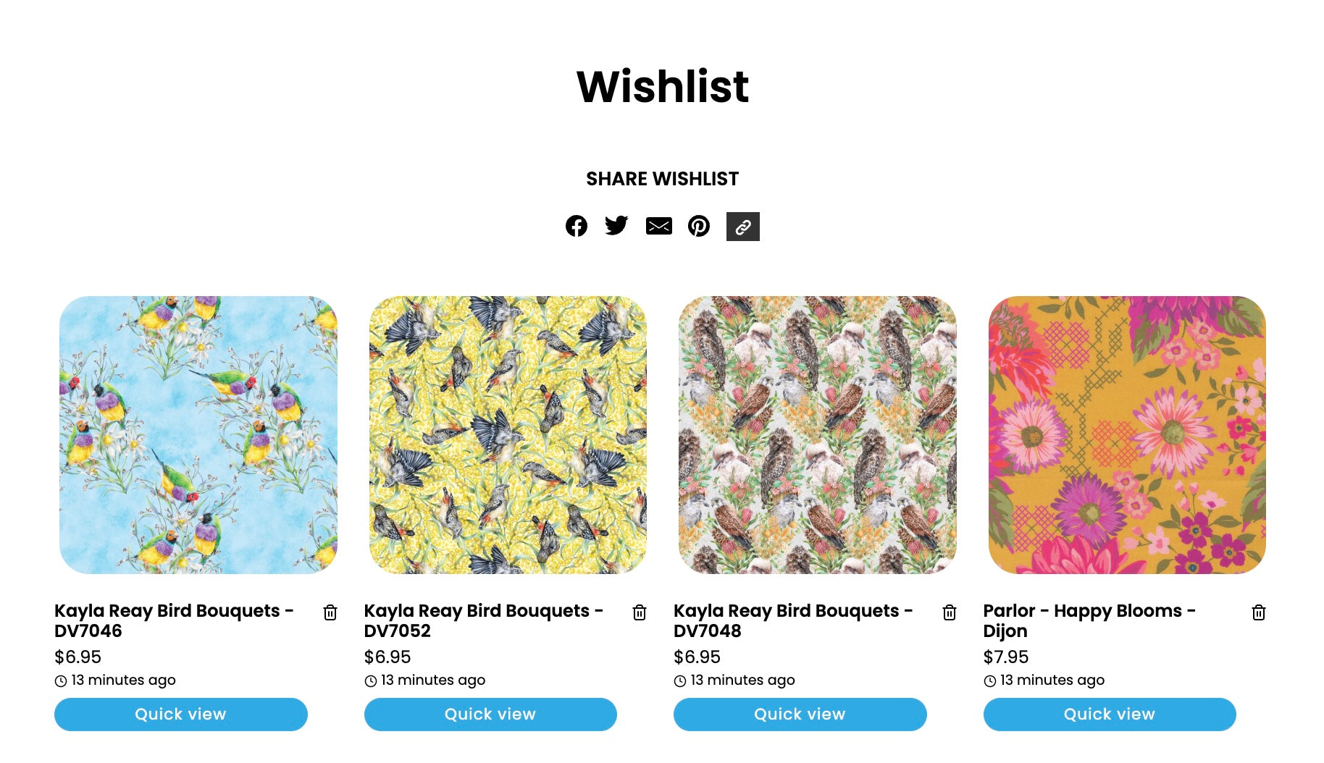Trash the DV7048 wishlist item
The width and height of the screenshot is (1324, 763).
click(x=950, y=612)
